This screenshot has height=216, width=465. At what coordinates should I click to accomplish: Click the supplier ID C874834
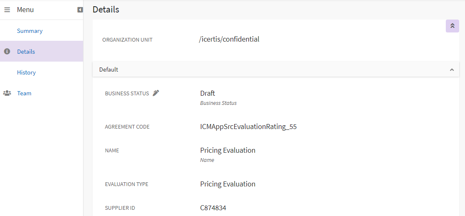[x=213, y=208]
